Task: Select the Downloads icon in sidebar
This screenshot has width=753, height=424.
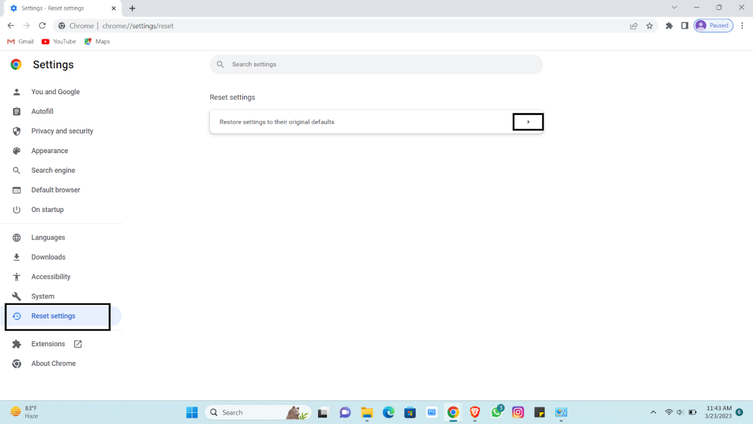Action: (17, 257)
